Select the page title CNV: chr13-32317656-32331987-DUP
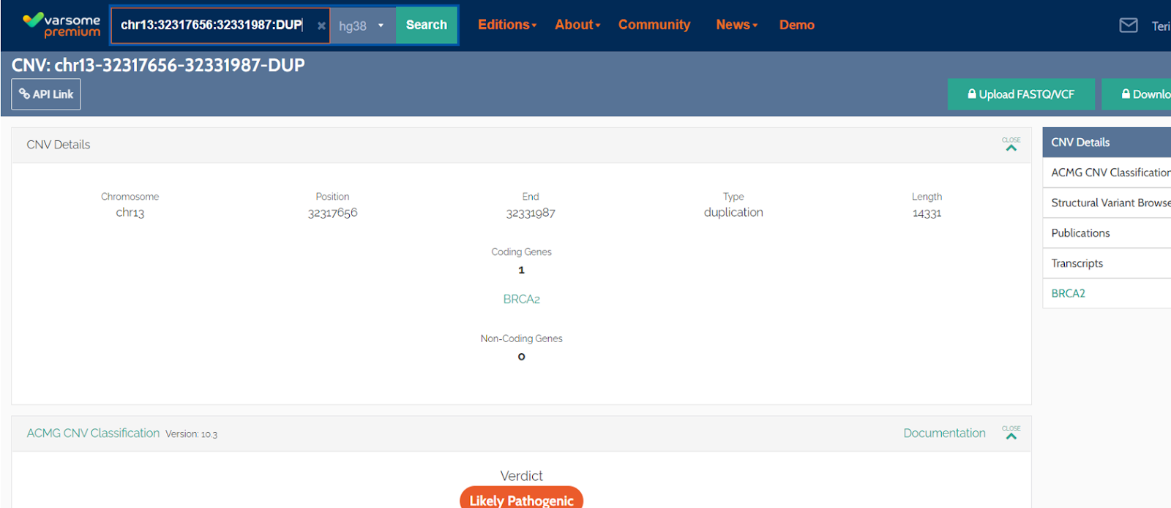 (158, 65)
